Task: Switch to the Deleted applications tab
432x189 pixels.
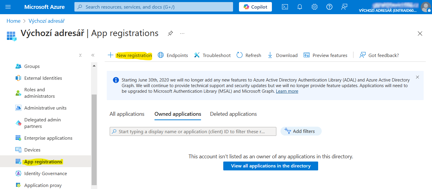Action: (x=233, y=114)
